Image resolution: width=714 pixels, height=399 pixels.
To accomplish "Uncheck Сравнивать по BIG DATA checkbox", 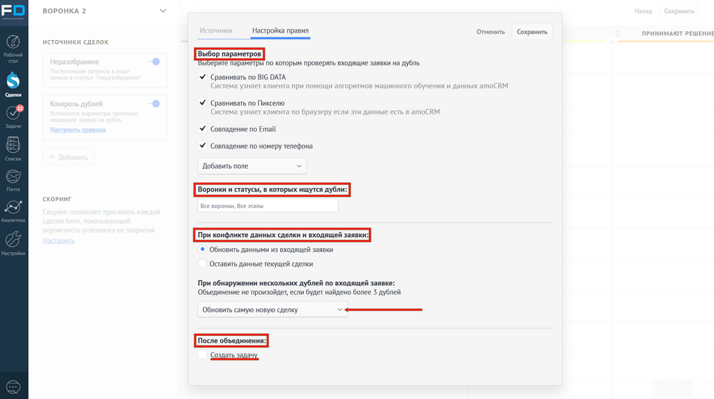I will click(202, 77).
